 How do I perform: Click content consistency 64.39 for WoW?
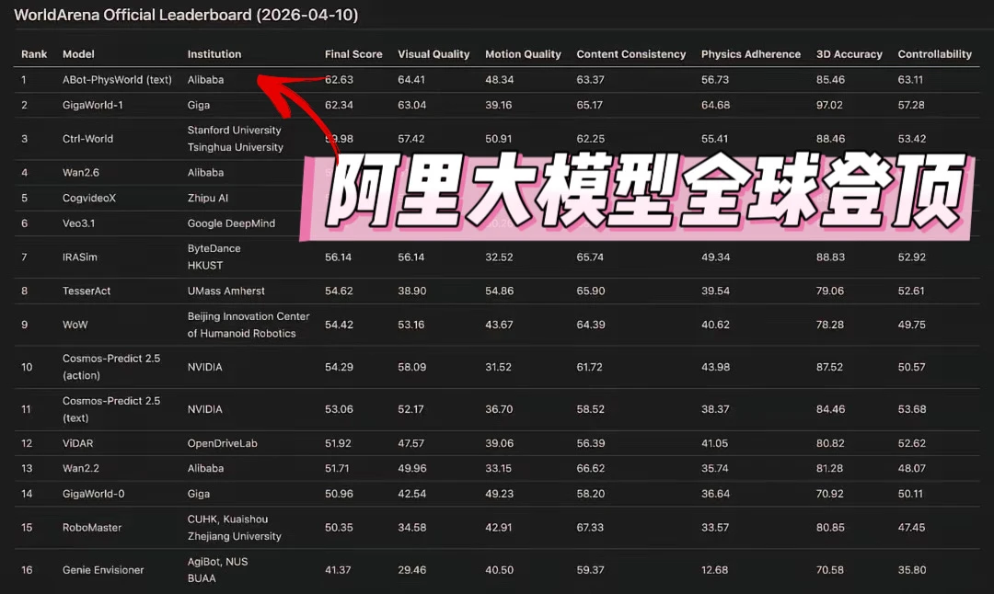pyautogui.click(x=591, y=325)
